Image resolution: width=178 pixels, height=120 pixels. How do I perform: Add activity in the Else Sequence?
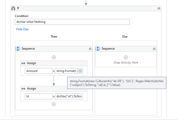pyautogui.click(x=126, y=57)
